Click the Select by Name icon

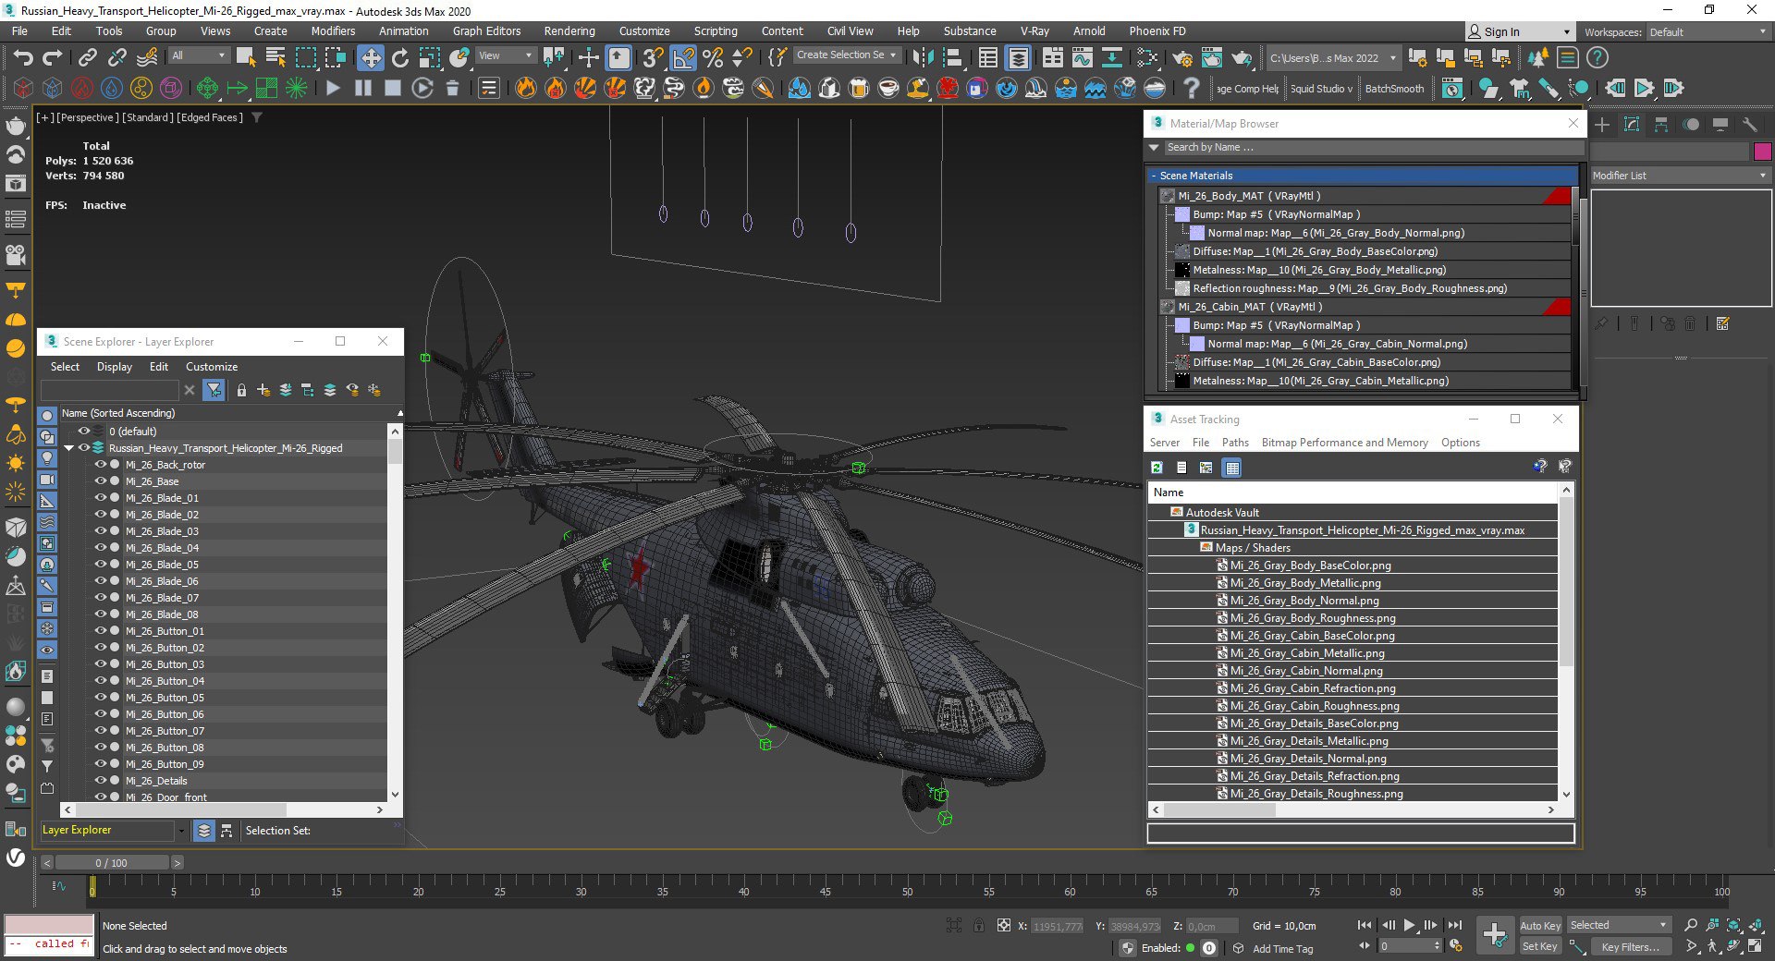(275, 58)
